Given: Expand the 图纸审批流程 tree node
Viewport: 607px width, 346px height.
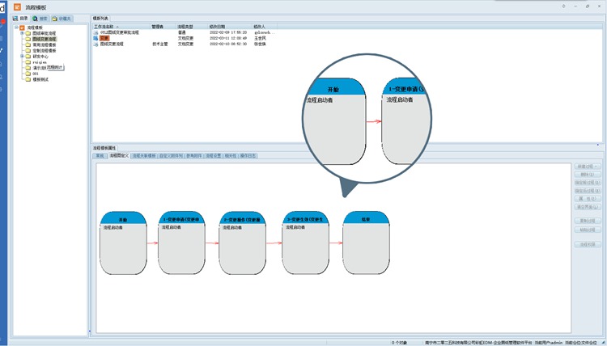Looking at the screenshot, I should tap(22, 33).
